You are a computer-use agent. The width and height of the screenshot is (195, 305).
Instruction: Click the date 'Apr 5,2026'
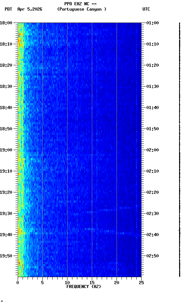30,9
